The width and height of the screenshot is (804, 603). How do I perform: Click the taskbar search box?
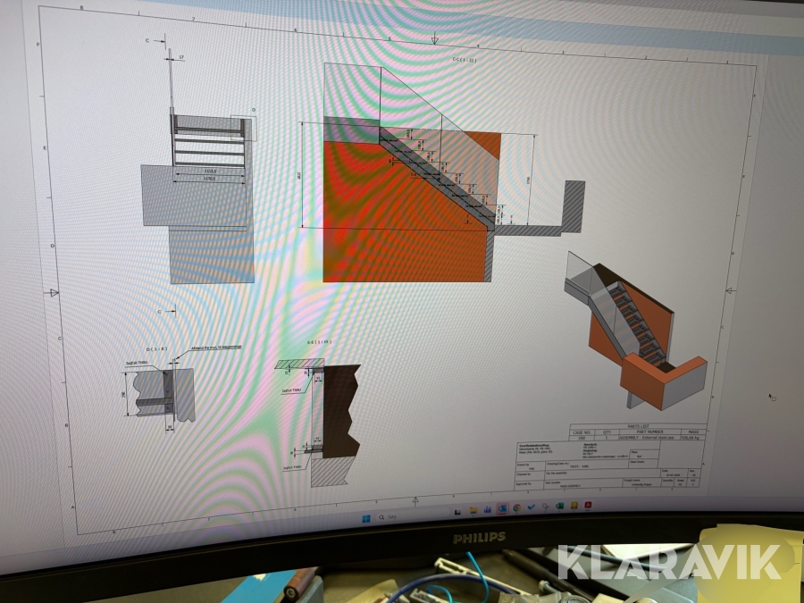413,516
